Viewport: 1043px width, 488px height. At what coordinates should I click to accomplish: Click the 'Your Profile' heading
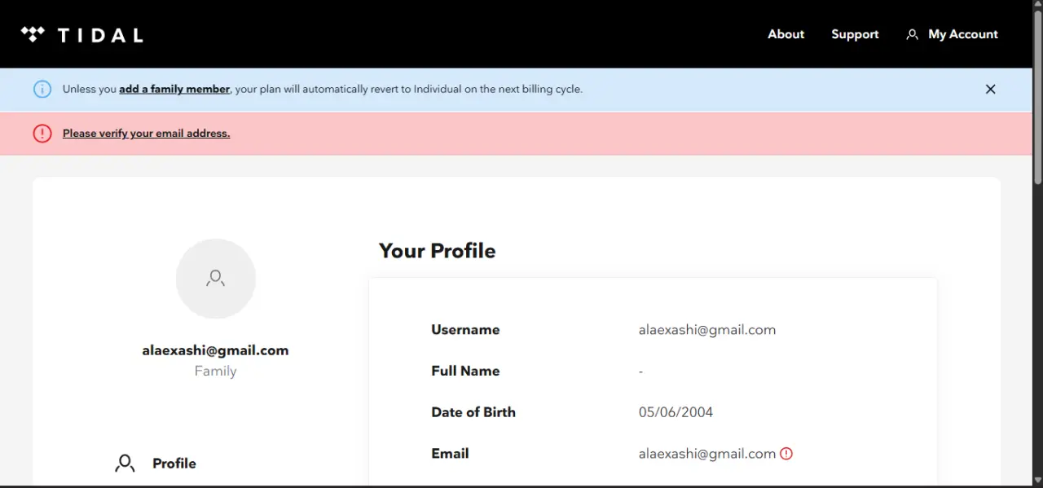pyautogui.click(x=437, y=251)
